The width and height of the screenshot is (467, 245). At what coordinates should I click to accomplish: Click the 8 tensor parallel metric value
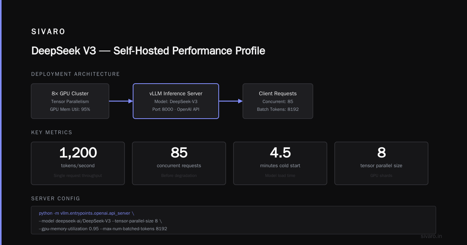pyautogui.click(x=381, y=153)
